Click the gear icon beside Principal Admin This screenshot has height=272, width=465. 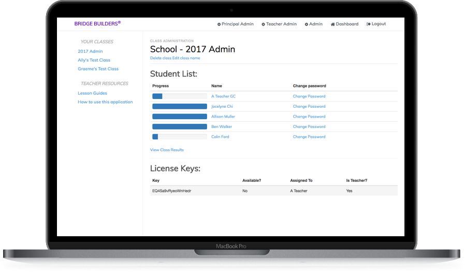point(219,24)
